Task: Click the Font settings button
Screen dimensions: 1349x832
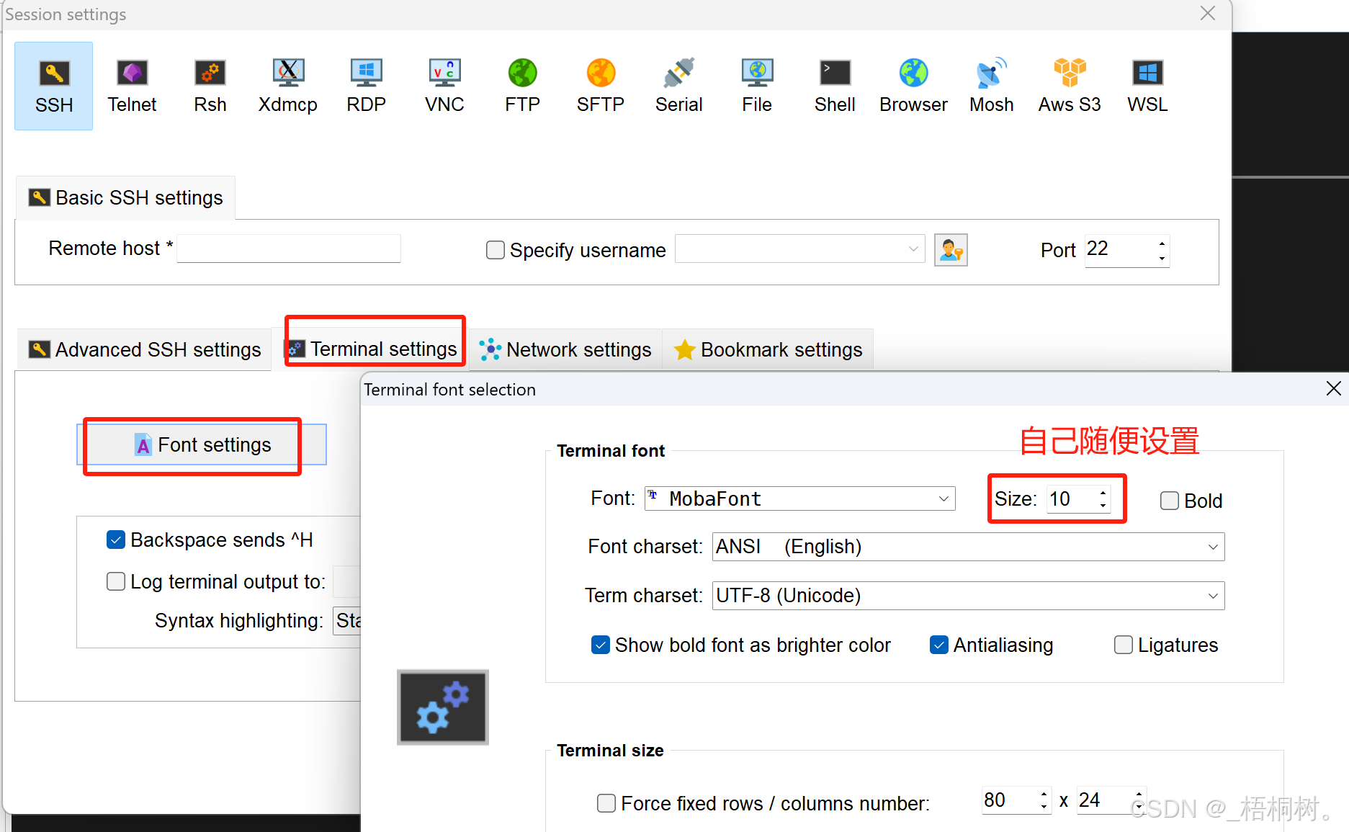Action: pos(202,444)
